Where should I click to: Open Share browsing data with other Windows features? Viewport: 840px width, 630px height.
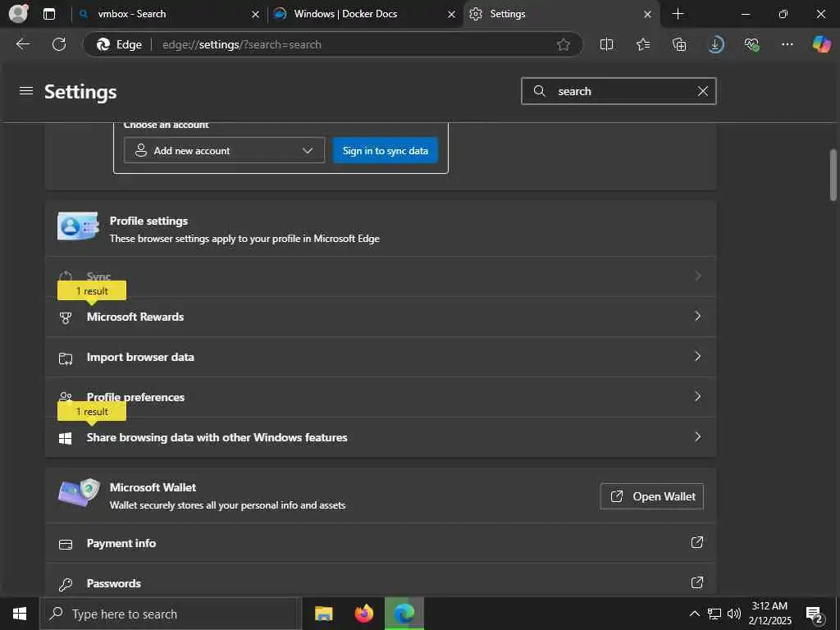pyautogui.click(x=381, y=437)
